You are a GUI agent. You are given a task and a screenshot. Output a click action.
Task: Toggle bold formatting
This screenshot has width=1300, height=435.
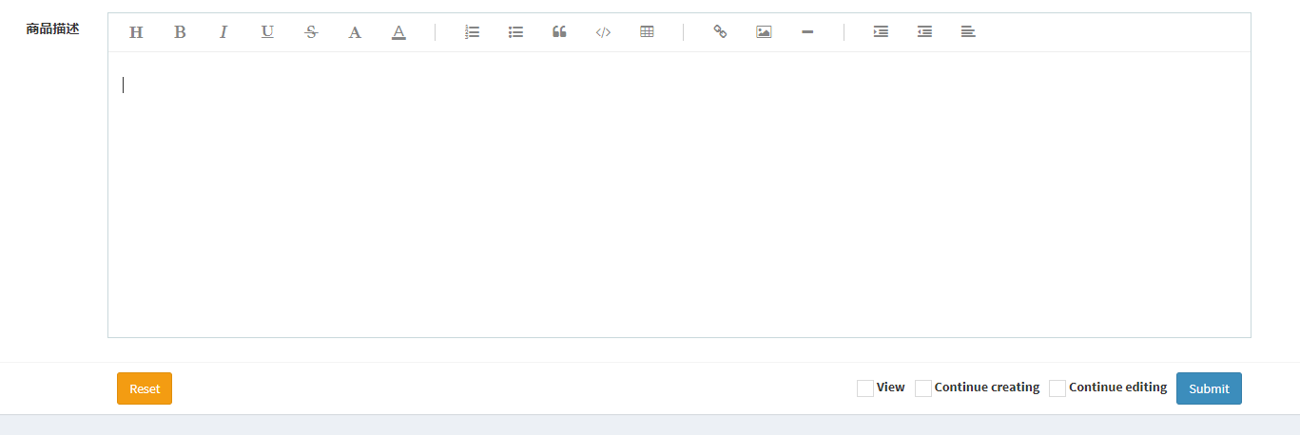coord(180,32)
